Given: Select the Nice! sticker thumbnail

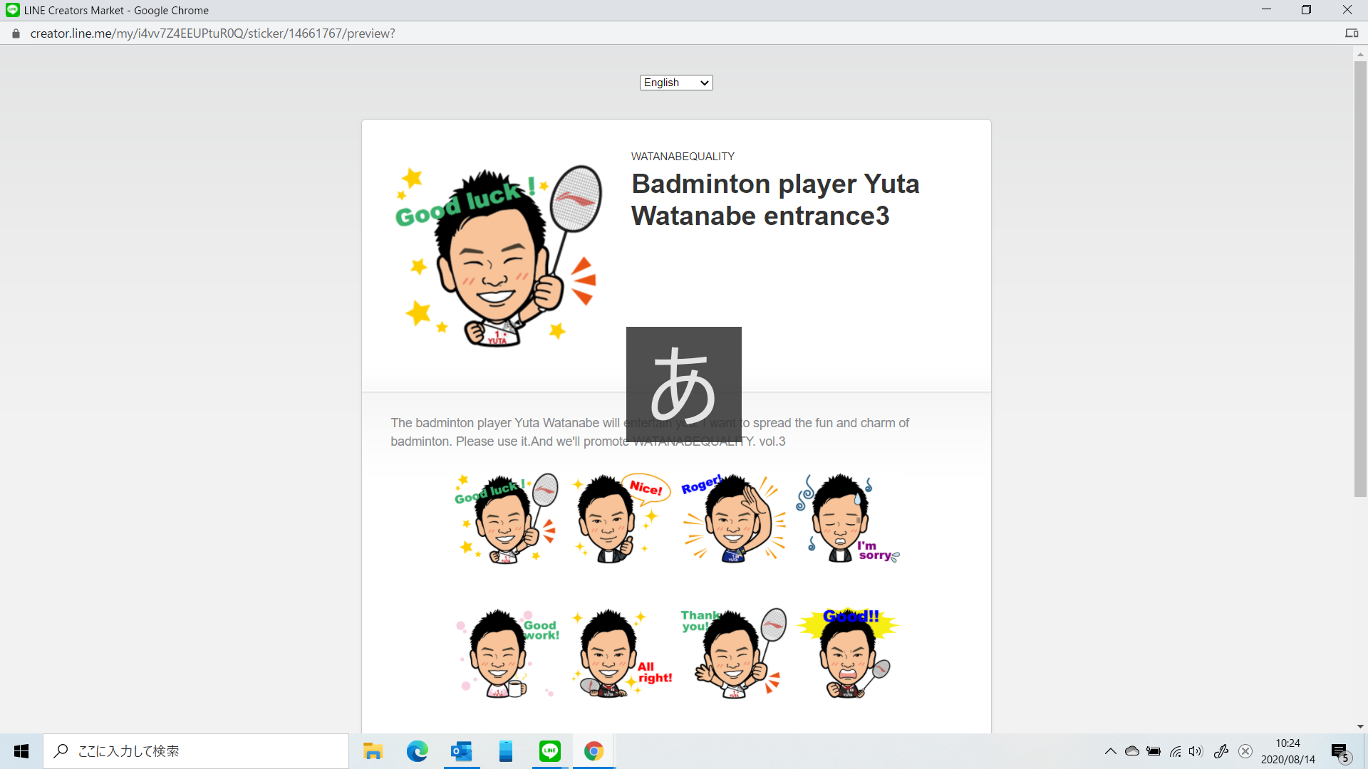Looking at the screenshot, I should click(620, 518).
